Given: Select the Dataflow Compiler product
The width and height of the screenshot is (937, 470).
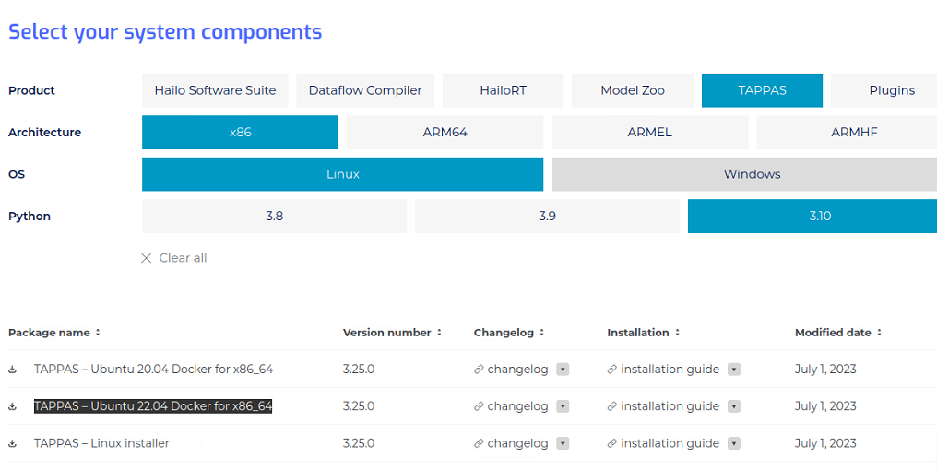Looking at the screenshot, I should point(365,91).
